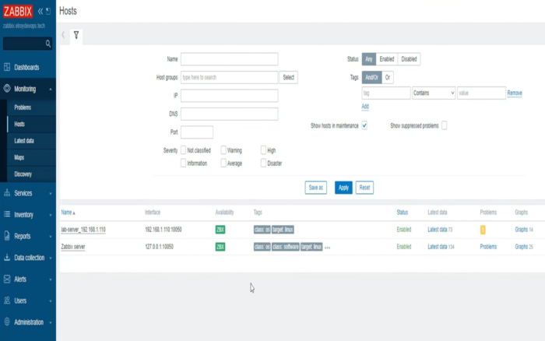Image resolution: width=545 pixels, height=341 pixels.
Task: Expand the Data collection menu section
Action: [x=51, y=258]
